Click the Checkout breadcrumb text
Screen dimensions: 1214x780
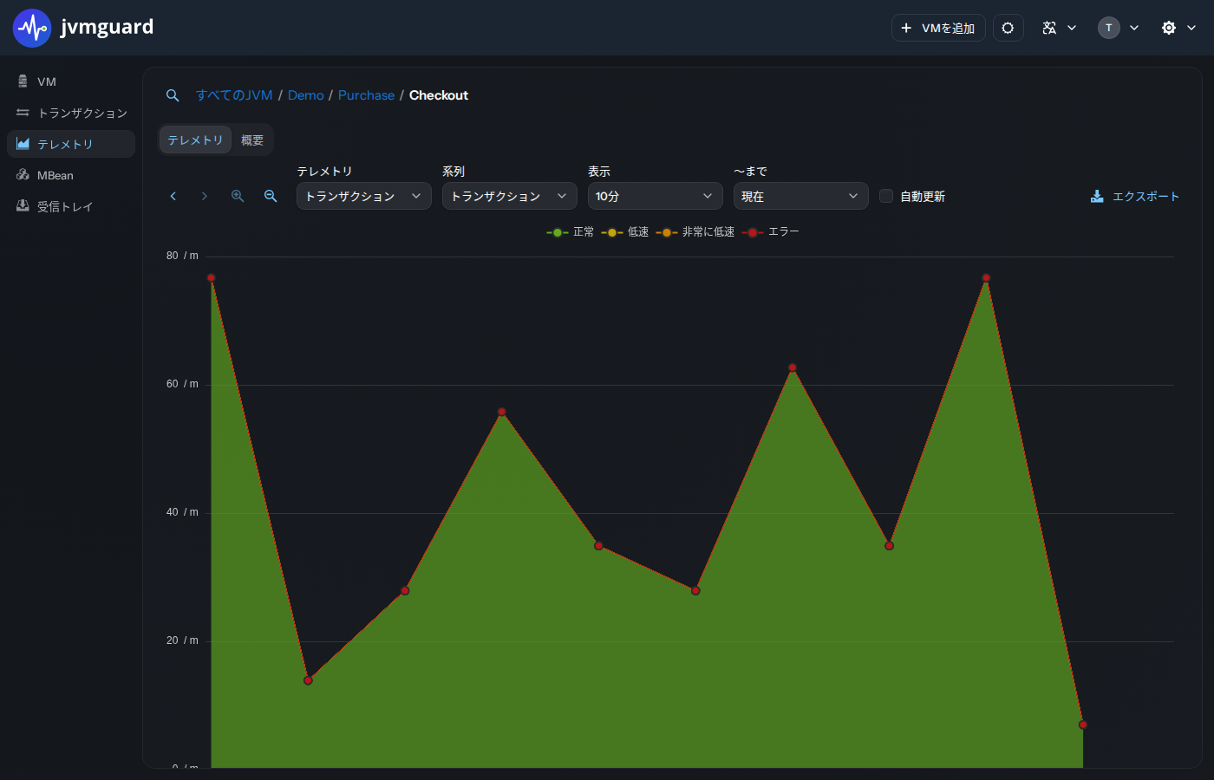439,95
